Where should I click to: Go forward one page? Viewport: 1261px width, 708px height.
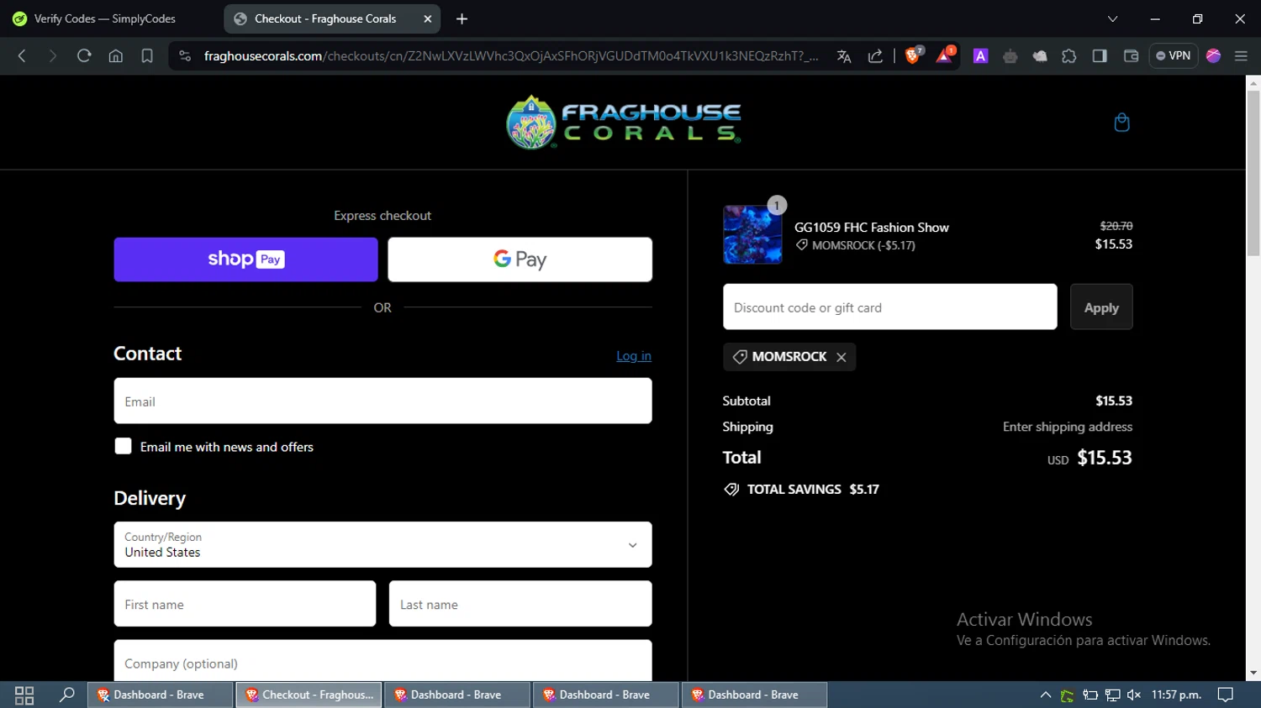52,56
